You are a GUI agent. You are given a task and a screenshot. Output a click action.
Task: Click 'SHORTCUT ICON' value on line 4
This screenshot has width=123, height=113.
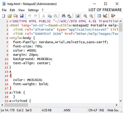click(48, 34)
